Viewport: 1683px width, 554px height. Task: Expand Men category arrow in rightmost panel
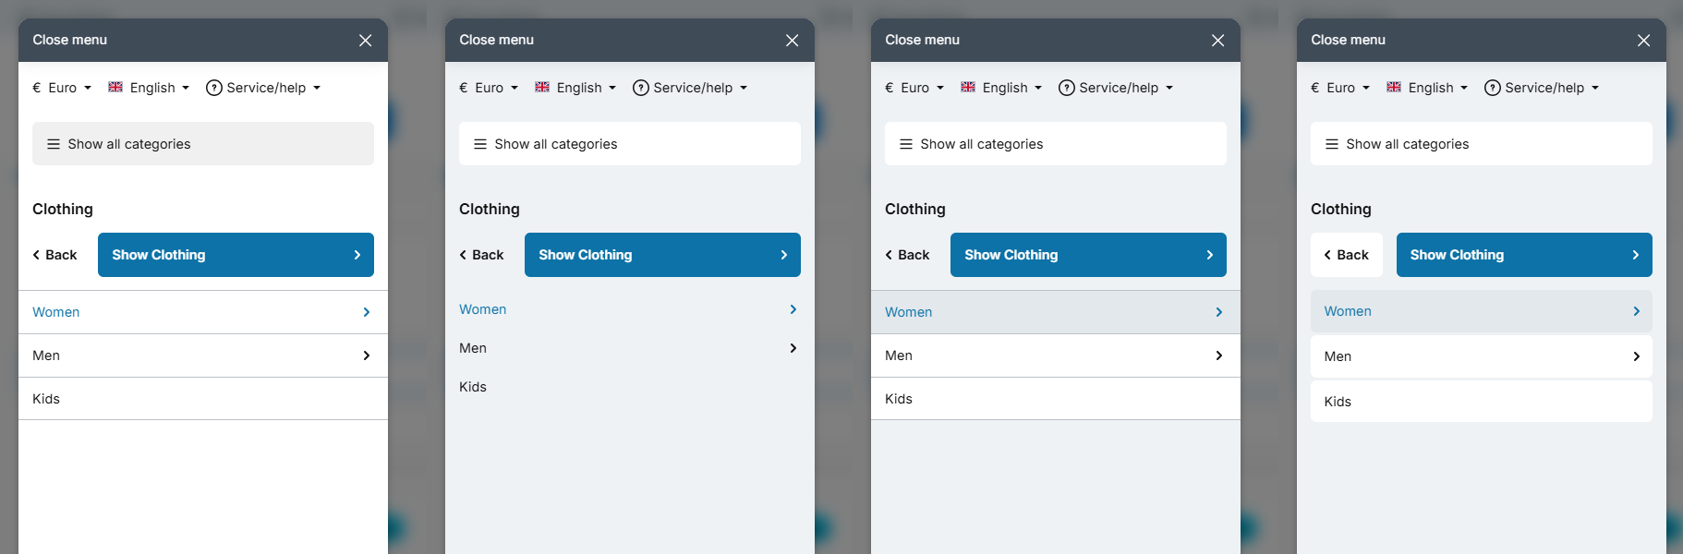(x=1636, y=356)
